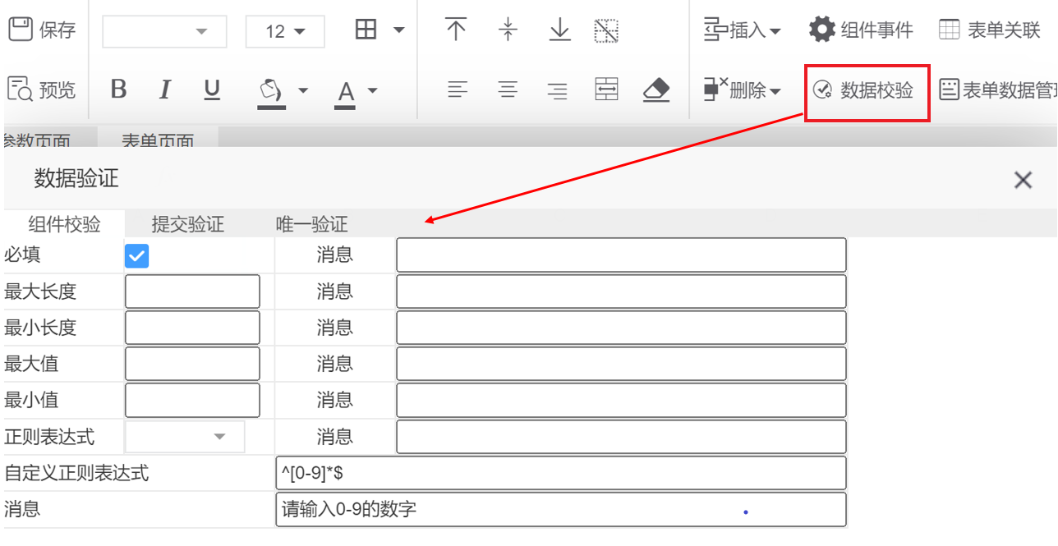This screenshot has width=1058, height=546.
Task: Align content to bottom
Action: coord(559,30)
